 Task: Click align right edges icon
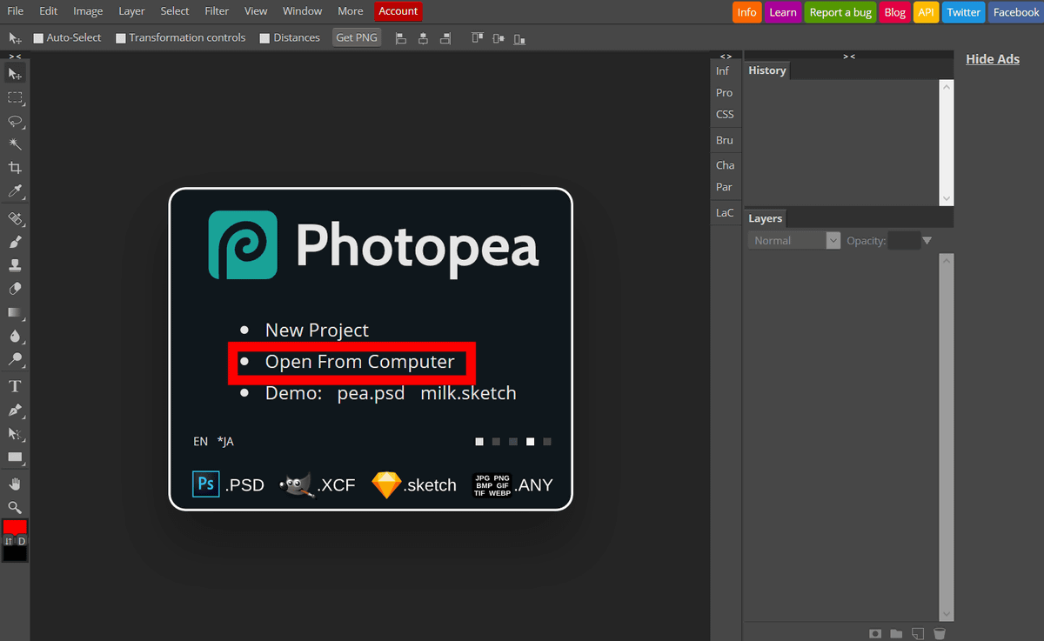tap(445, 38)
